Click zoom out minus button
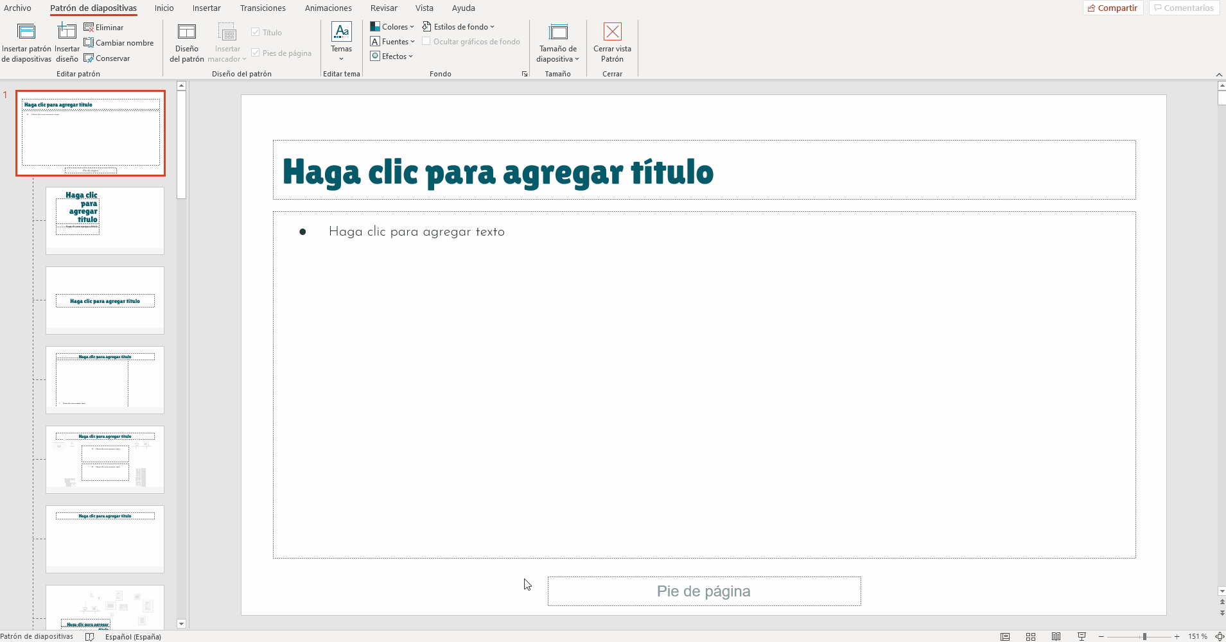 coord(1101,636)
